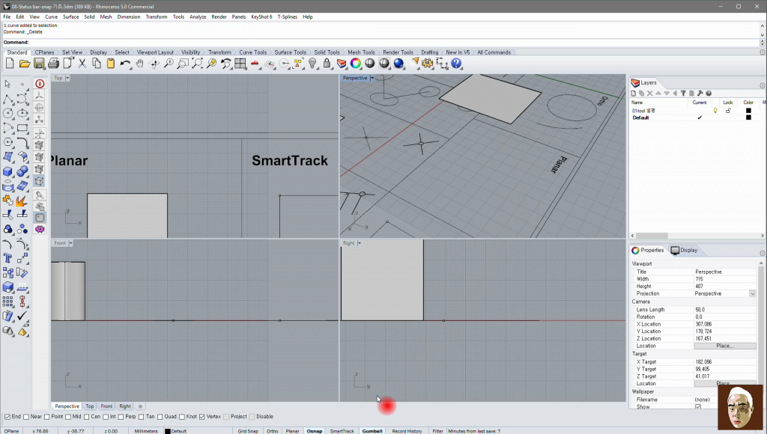Switch to the Surface Tools toolbar tab

pyautogui.click(x=291, y=52)
